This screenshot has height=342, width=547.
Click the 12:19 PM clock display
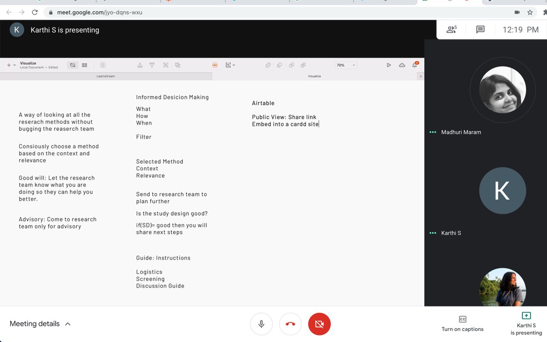(x=521, y=30)
